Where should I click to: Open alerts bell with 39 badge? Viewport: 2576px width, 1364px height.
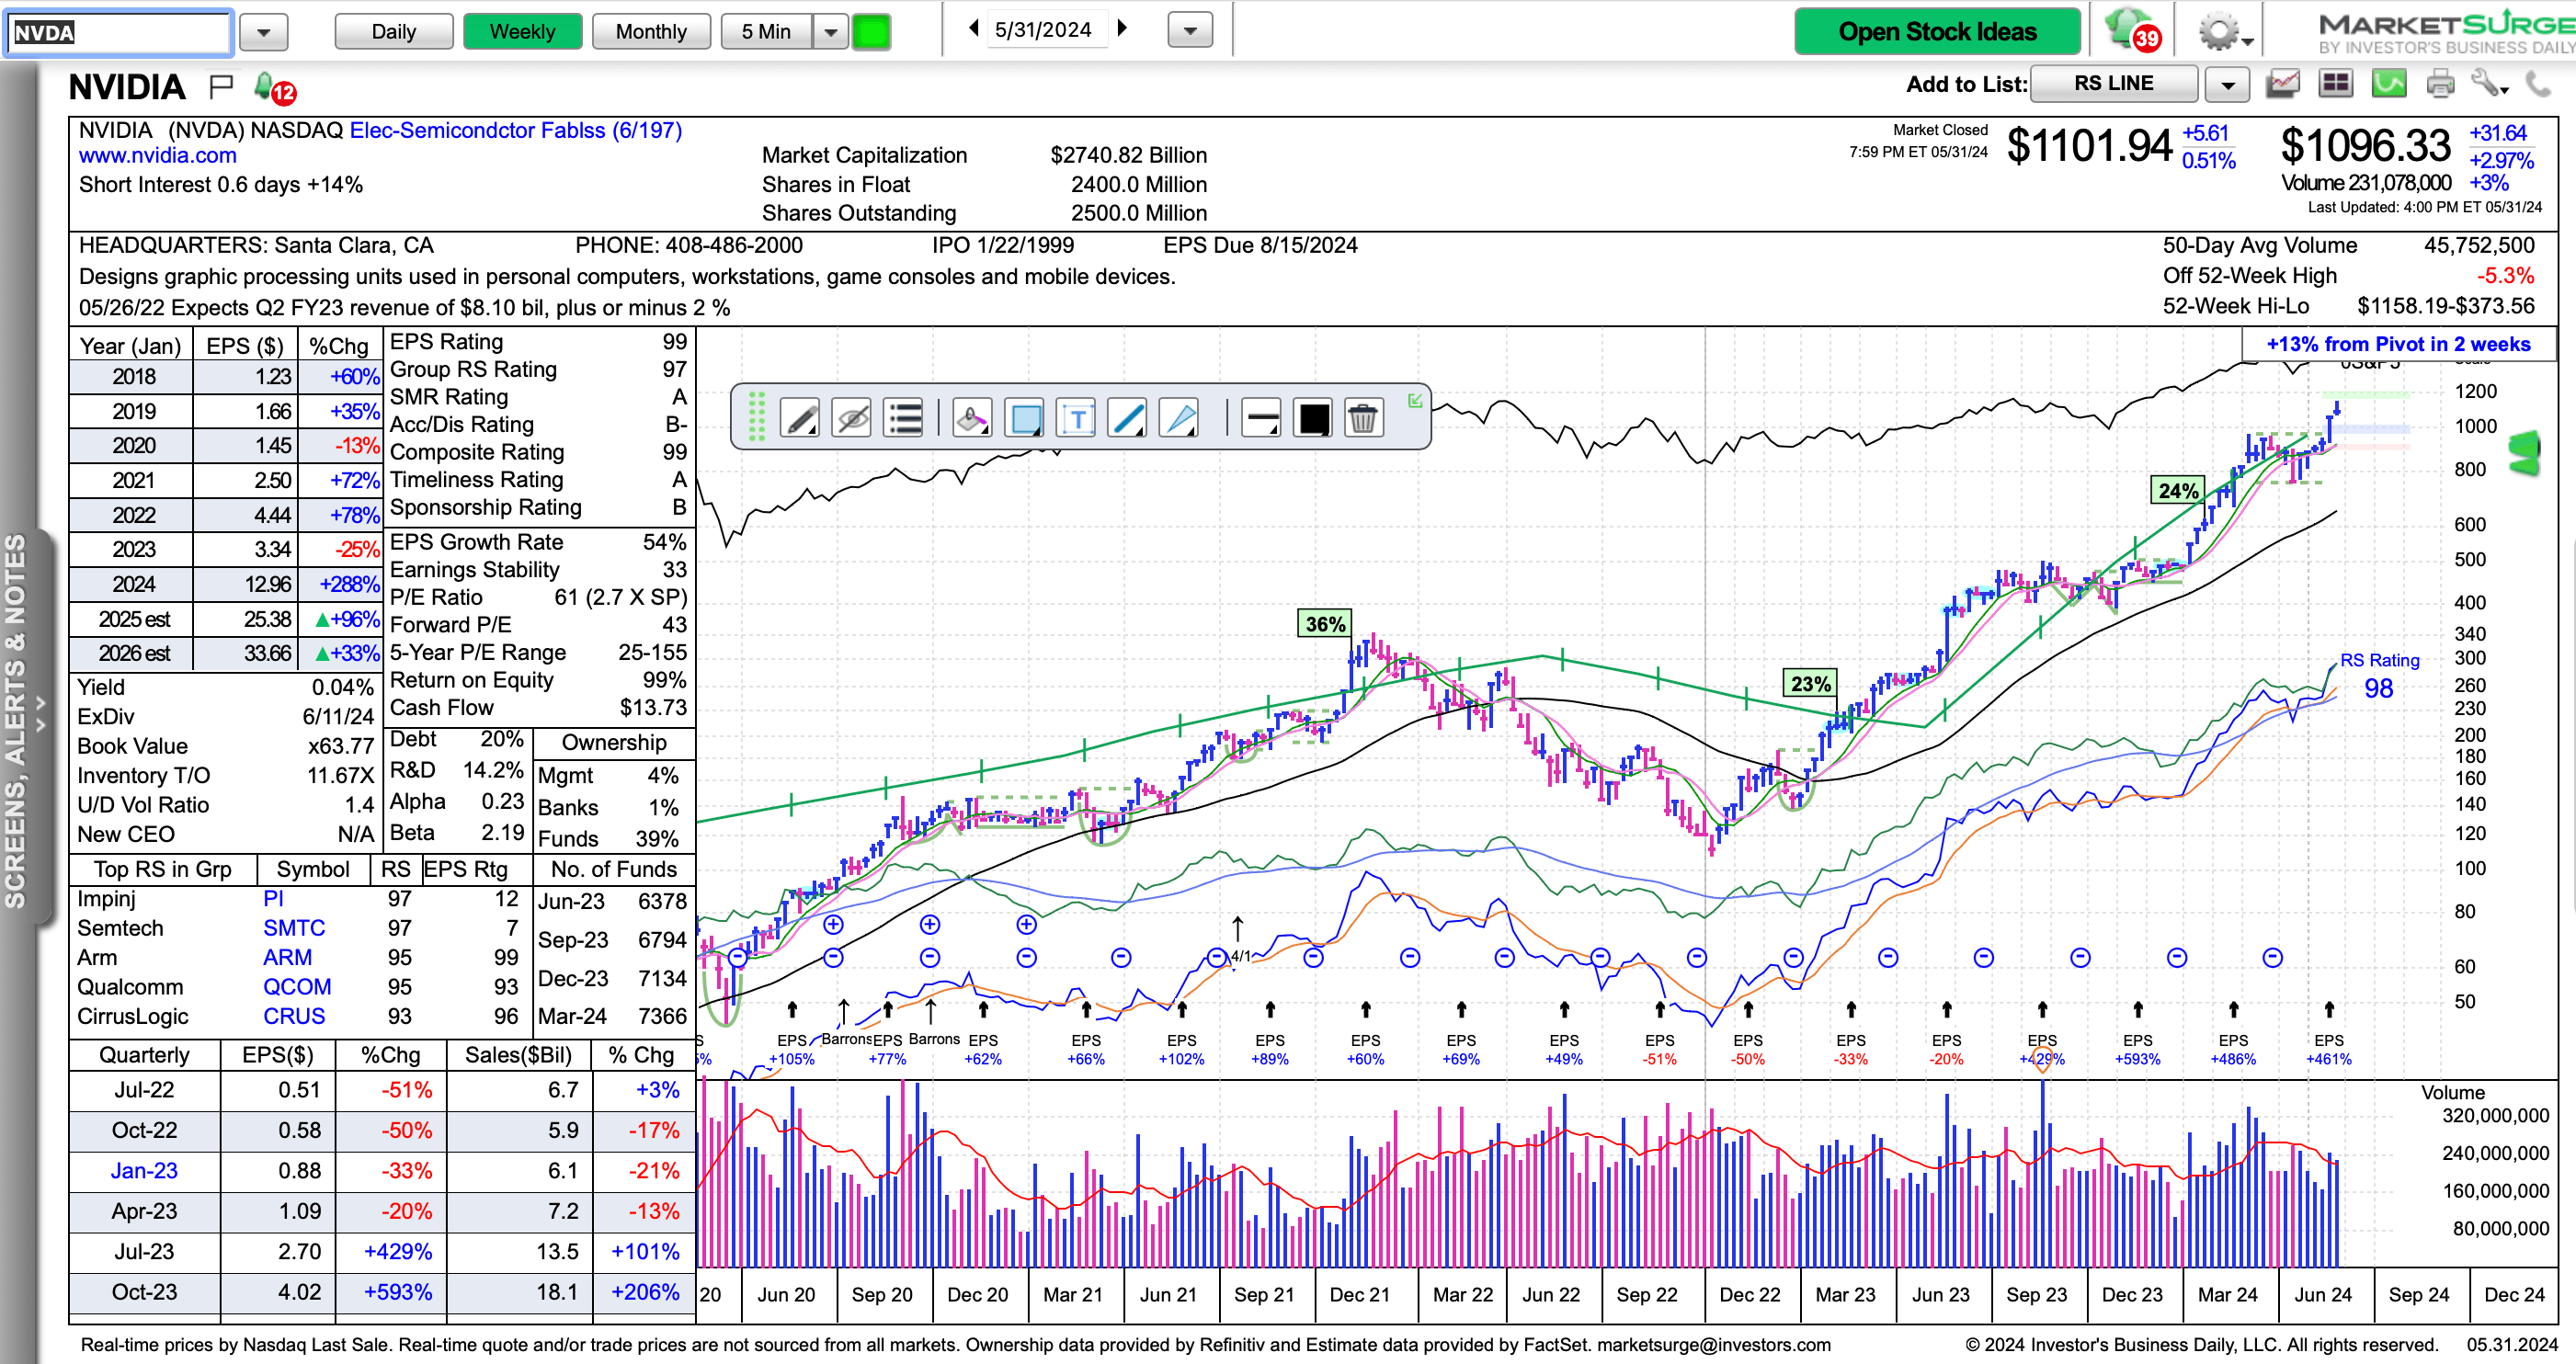point(2130,30)
